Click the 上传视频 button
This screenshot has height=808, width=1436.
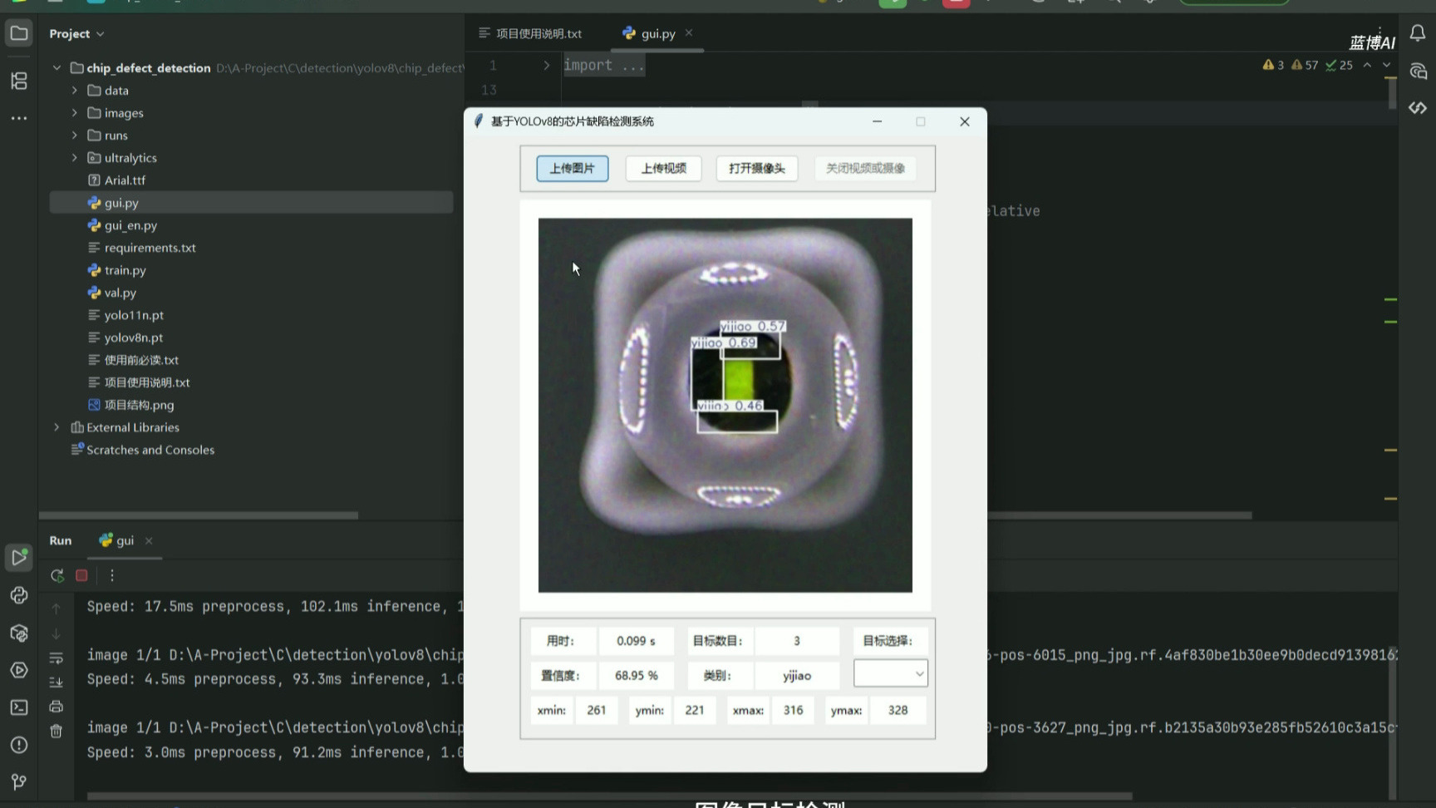coord(663,168)
